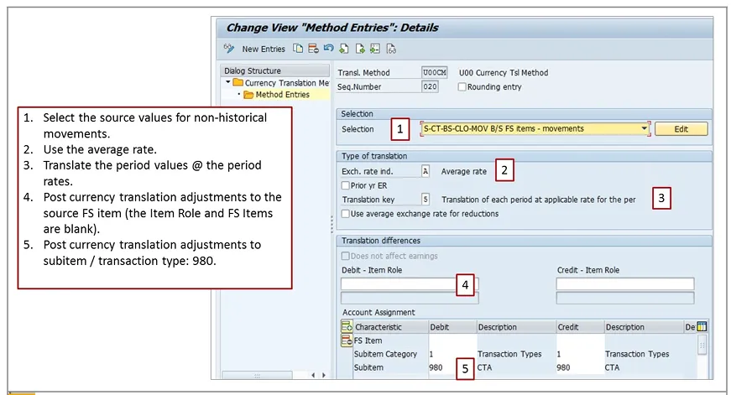Enable the Rounding entry checkbox
731x395 pixels.
[x=462, y=86]
